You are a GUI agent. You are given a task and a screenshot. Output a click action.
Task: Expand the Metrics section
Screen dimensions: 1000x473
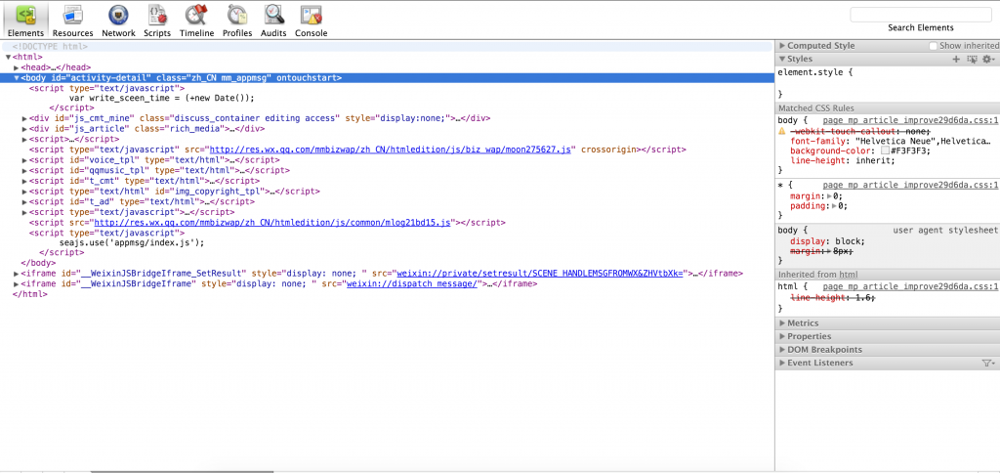point(782,323)
